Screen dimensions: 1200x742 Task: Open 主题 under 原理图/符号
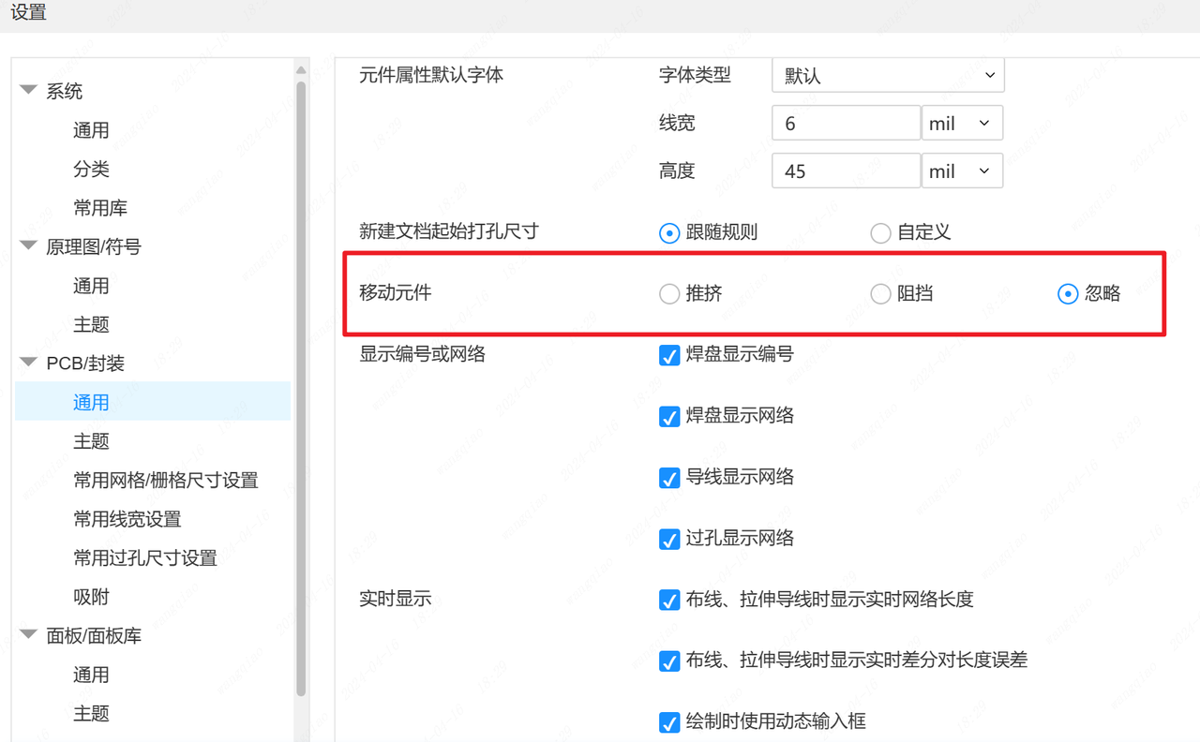(x=91, y=324)
